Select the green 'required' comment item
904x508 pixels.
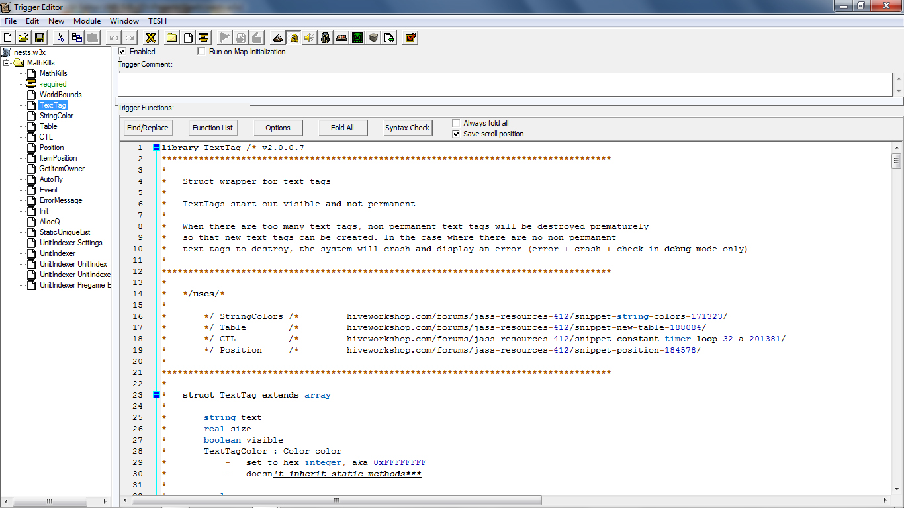53,84
